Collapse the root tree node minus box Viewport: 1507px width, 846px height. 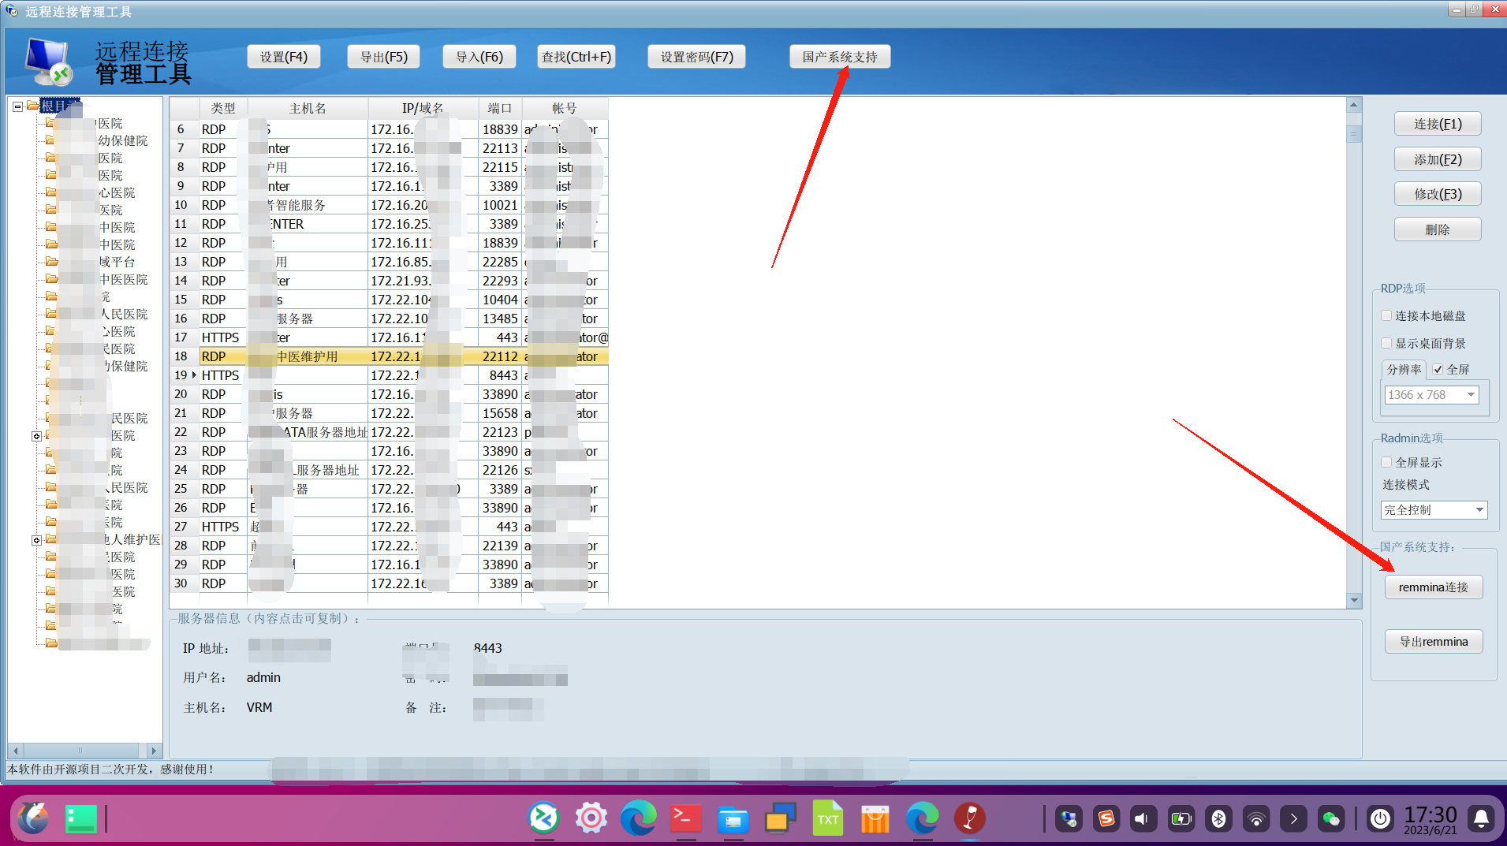[17, 106]
